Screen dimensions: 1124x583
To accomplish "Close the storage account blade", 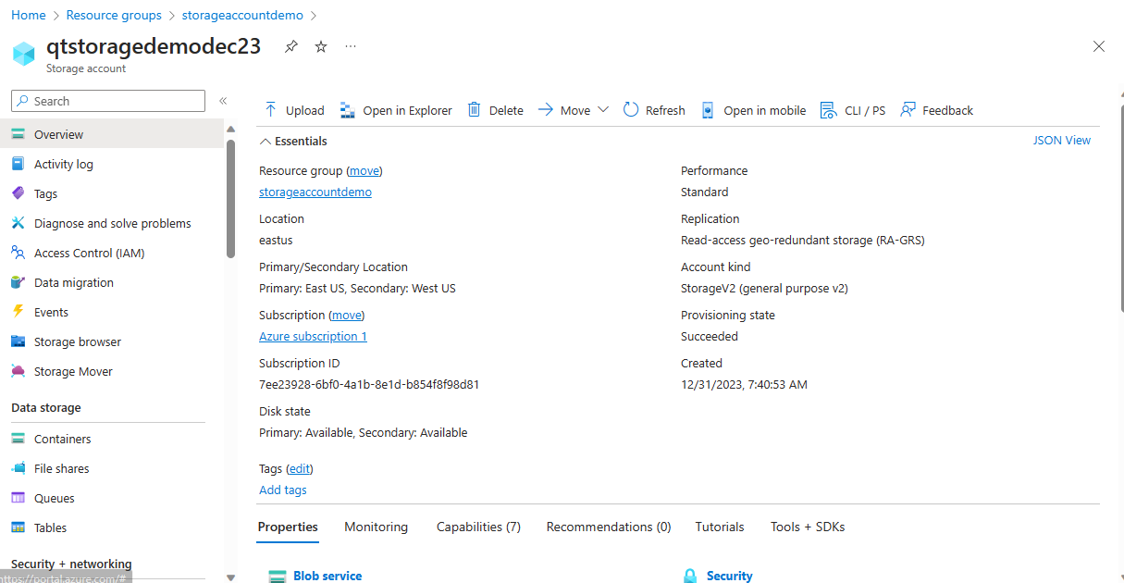I will pos(1099,46).
